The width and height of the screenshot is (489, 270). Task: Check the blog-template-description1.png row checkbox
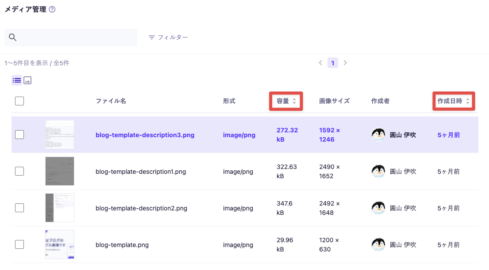(x=19, y=172)
